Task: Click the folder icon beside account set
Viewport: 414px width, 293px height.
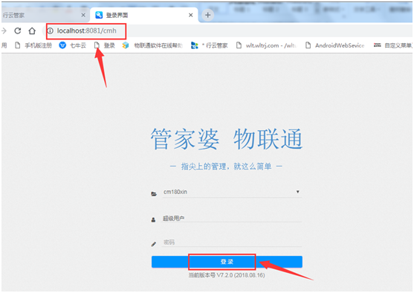Action: [154, 194]
